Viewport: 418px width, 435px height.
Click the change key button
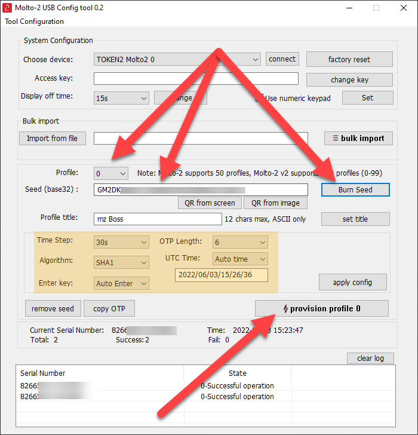pos(349,79)
